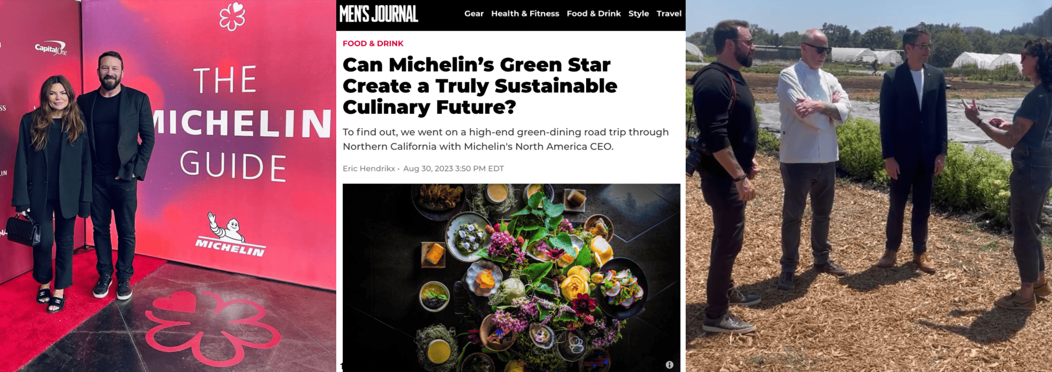
Task: Open author Eric Hendrikx's profile link
Action: pyautogui.click(x=369, y=169)
